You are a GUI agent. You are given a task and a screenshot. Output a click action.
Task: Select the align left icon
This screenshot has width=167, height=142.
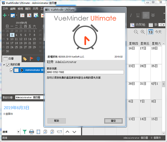(146, 15)
